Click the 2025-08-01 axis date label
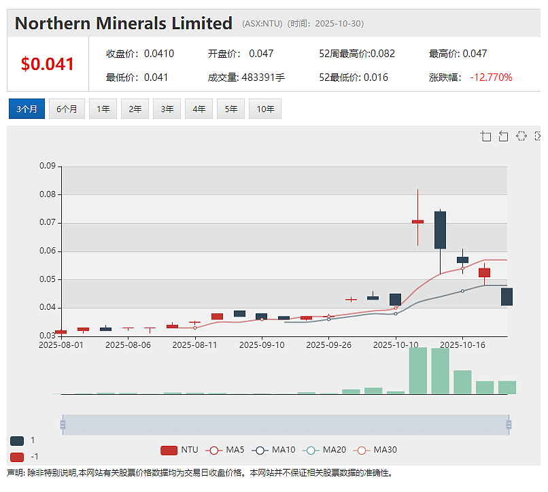The image size is (548, 492). [61, 345]
